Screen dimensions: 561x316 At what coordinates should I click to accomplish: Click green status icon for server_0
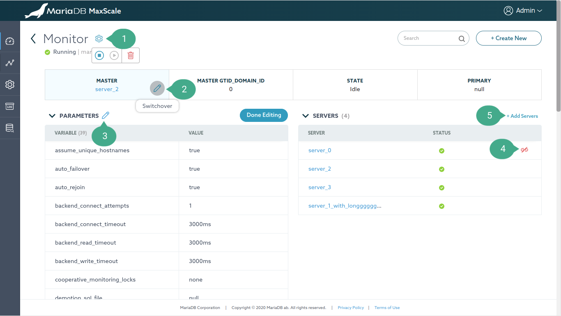441,151
